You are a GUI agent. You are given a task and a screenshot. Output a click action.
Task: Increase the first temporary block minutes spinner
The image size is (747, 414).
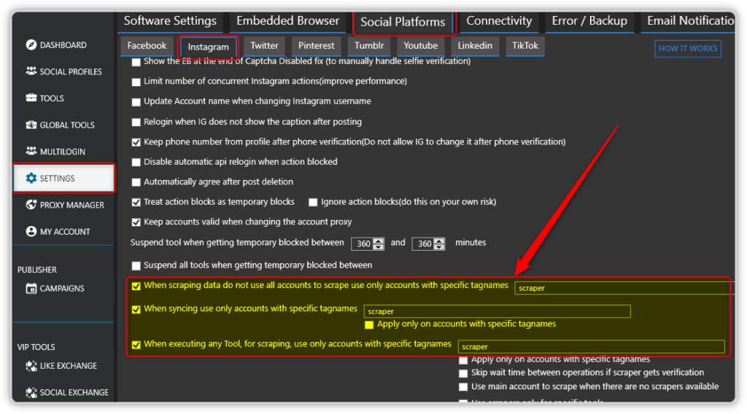click(377, 241)
